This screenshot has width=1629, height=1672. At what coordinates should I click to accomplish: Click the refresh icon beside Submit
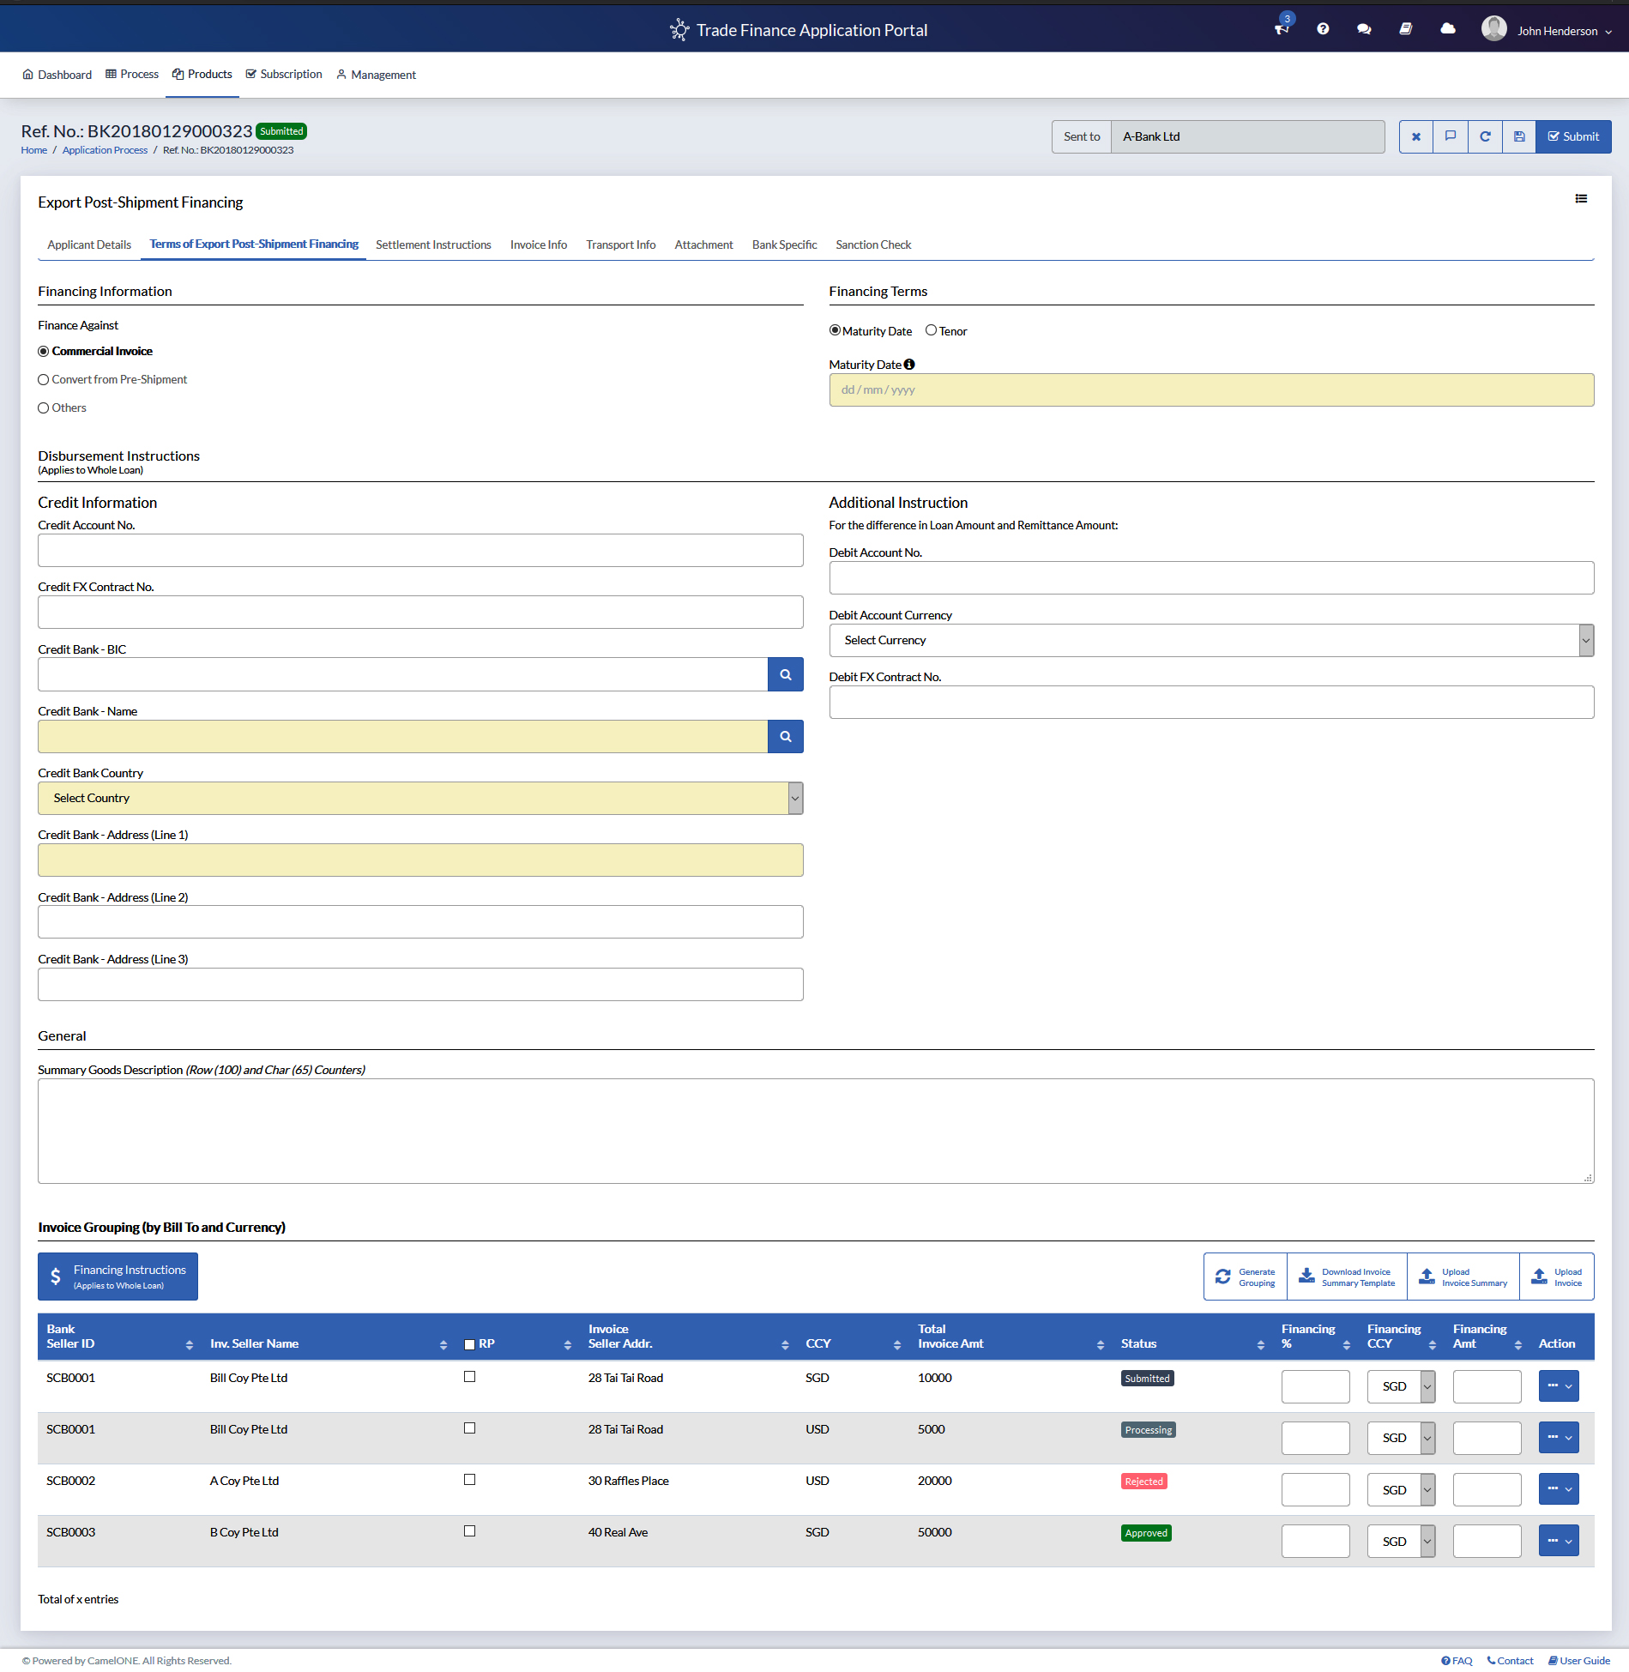pos(1485,136)
